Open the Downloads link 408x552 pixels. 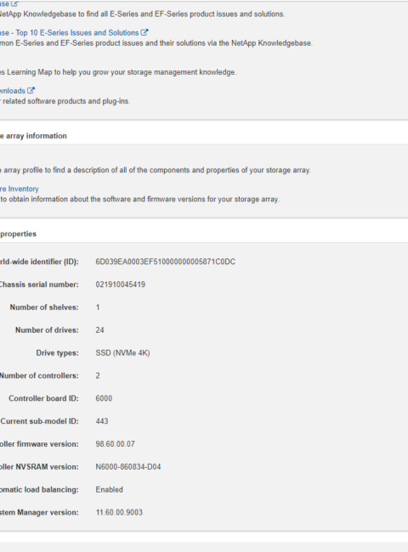pos(13,91)
